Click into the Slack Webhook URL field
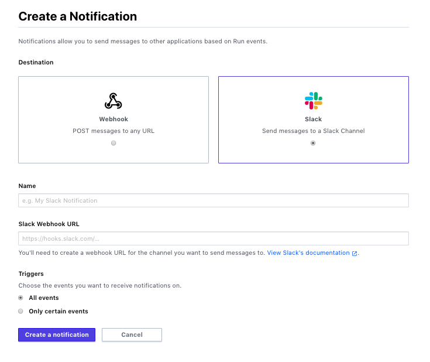Image resolution: width=430 pixels, height=362 pixels. point(213,238)
